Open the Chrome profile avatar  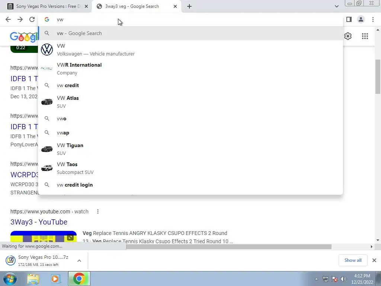coord(361,19)
